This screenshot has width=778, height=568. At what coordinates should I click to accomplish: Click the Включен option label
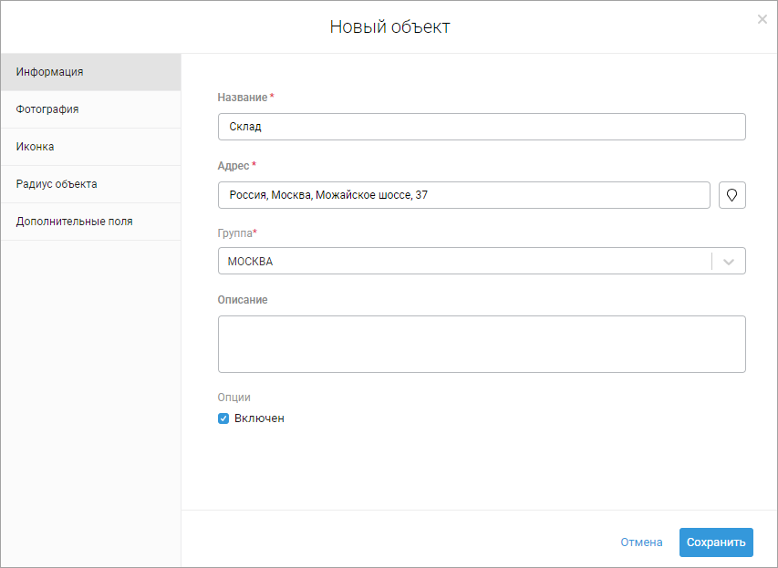tap(259, 418)
